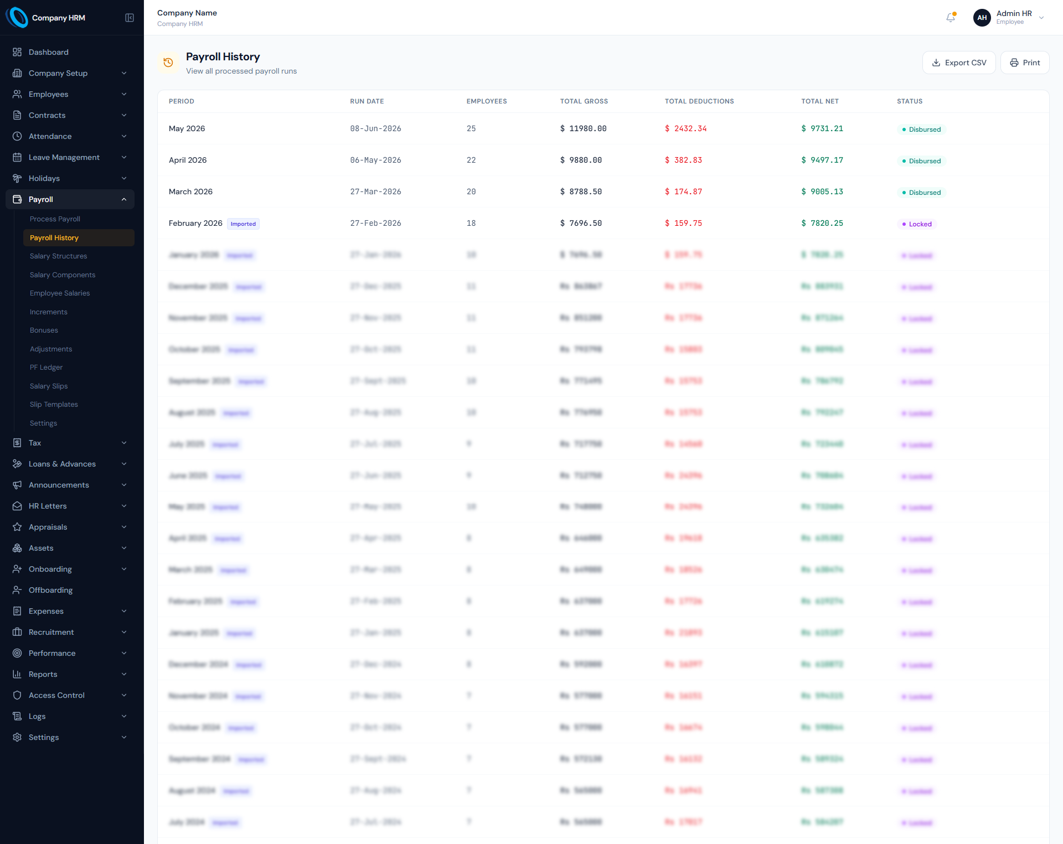Viewport: 1063px width, 844px height.
Task: Click the Leave Management calendar icon
Action: pos(17,157)
